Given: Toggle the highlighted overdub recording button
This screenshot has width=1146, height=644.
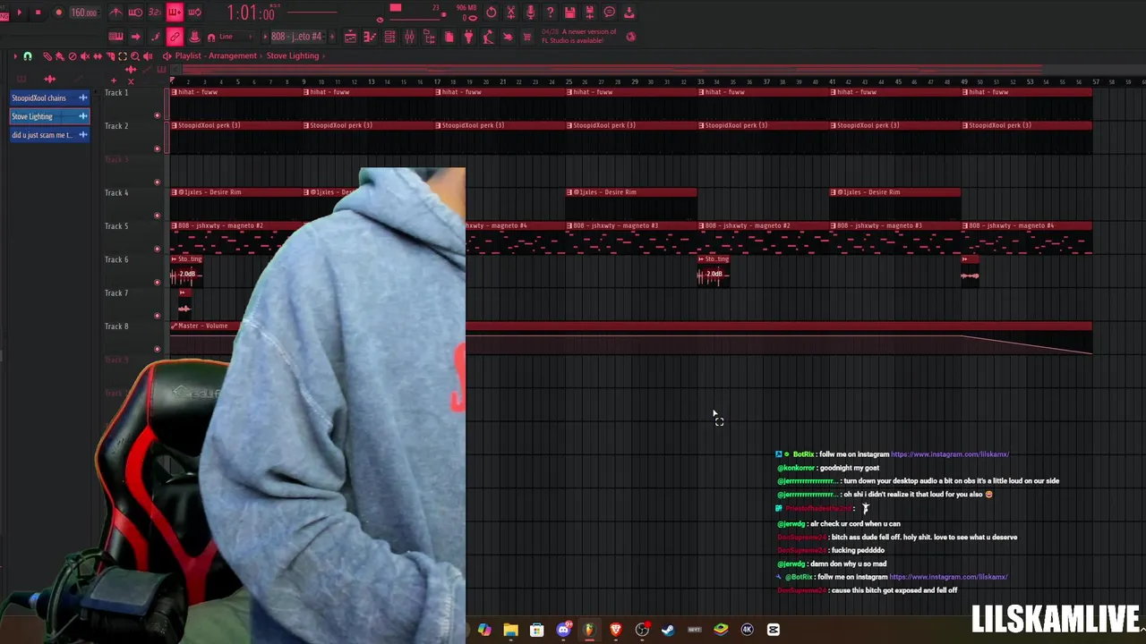Looking at the screenshot, I should click(175, 13).
